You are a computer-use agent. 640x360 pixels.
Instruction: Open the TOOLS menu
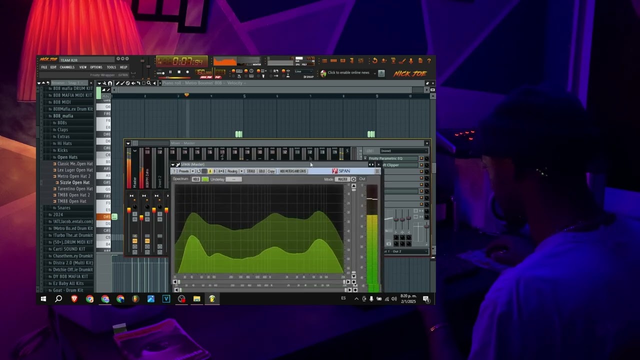[111, 67]
